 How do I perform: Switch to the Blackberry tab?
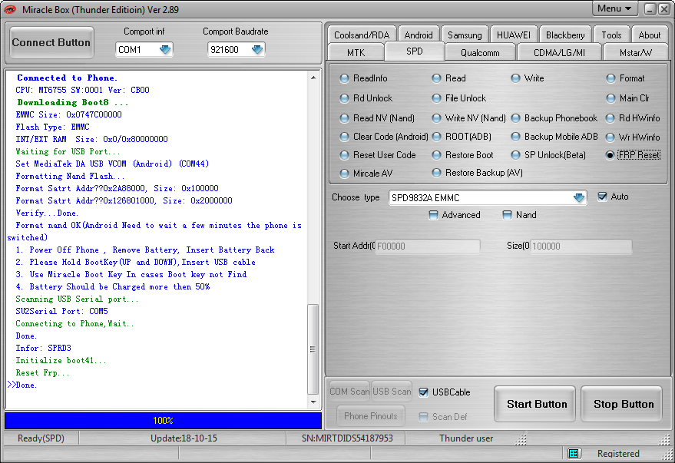[565, 35]
